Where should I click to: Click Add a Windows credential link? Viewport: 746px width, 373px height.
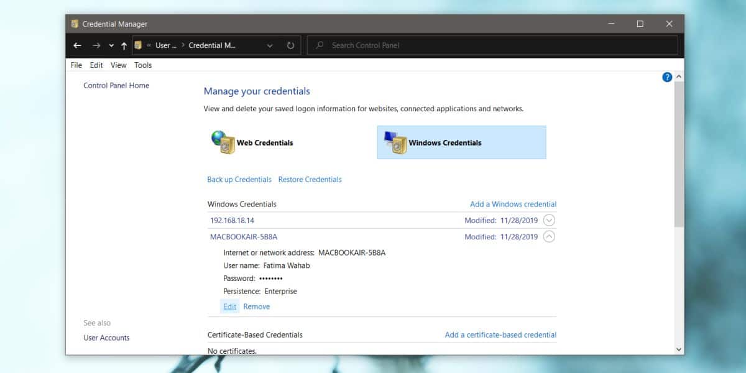tap(513, 204)
